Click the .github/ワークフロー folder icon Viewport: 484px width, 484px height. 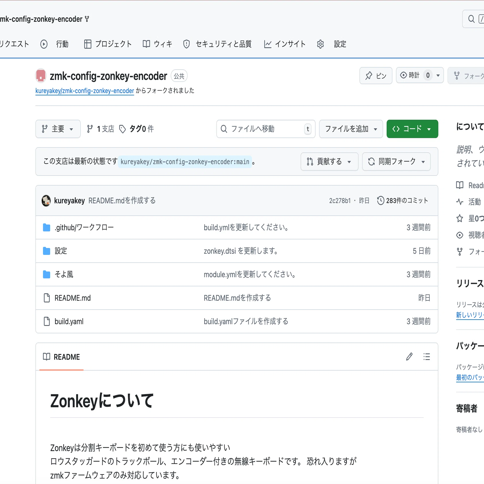click(46, 227)
